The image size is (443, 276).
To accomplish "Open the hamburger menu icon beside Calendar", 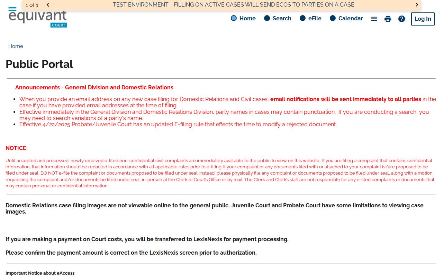I will pos(374,19).
